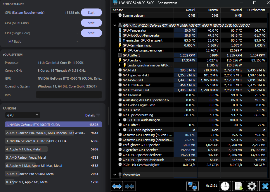Image resolution: width=270 pixels, height=192 pixels.
Task: Click the Minimal column header
Action: click(209, 10)
